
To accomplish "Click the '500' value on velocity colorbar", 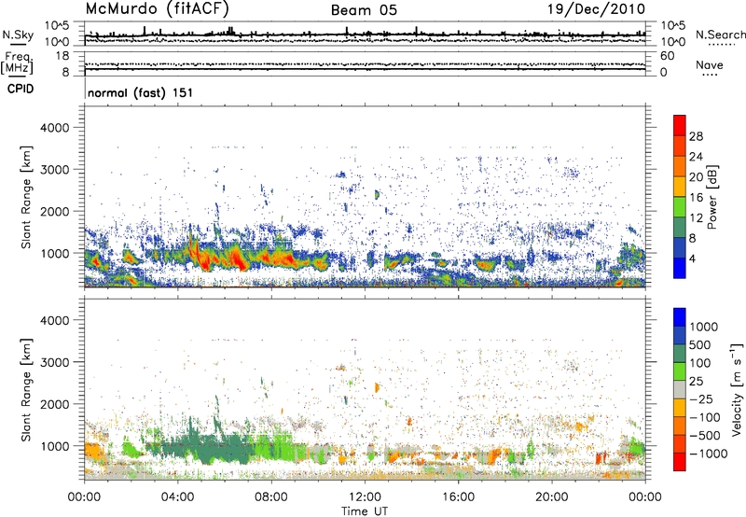I will tap(700, 344).
